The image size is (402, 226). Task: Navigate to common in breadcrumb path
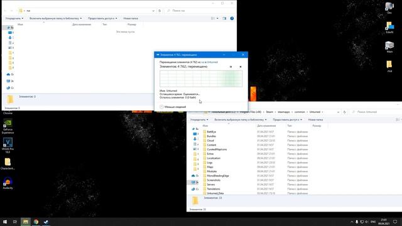(x=300, y=112)
